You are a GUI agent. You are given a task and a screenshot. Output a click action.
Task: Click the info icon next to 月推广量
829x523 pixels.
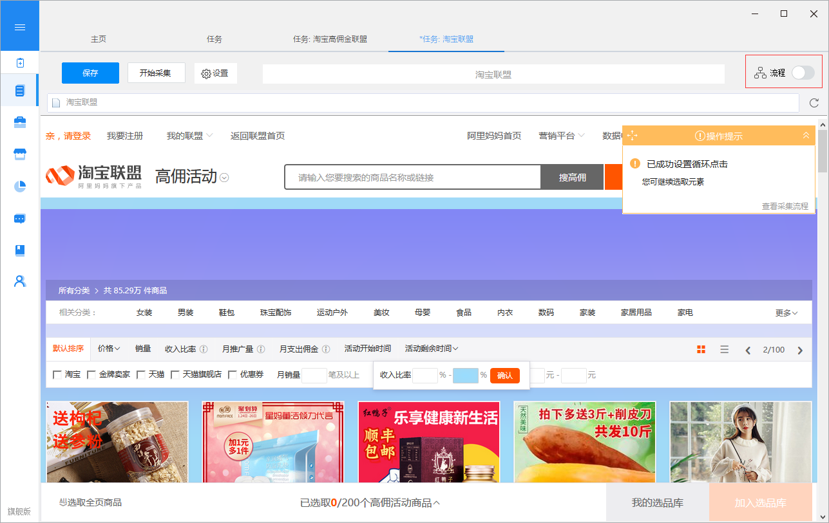click(x=261, y=349)
